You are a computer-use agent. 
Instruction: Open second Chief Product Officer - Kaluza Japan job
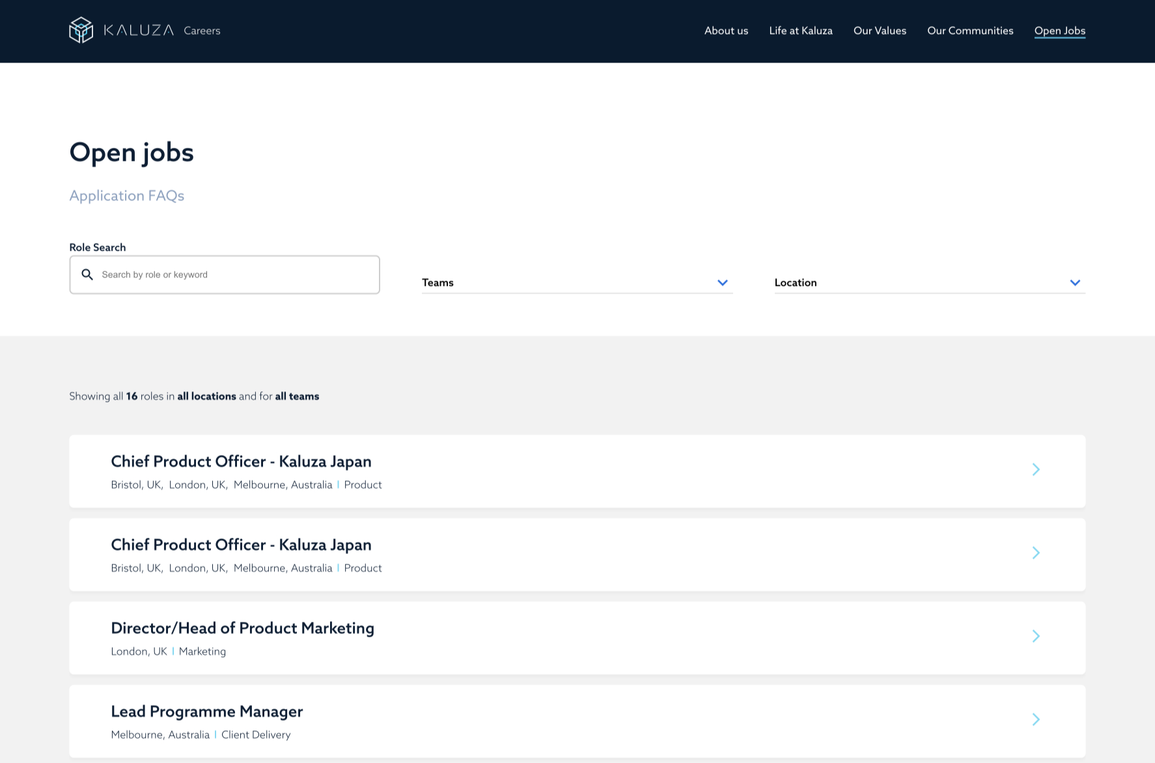click(577, 555)
